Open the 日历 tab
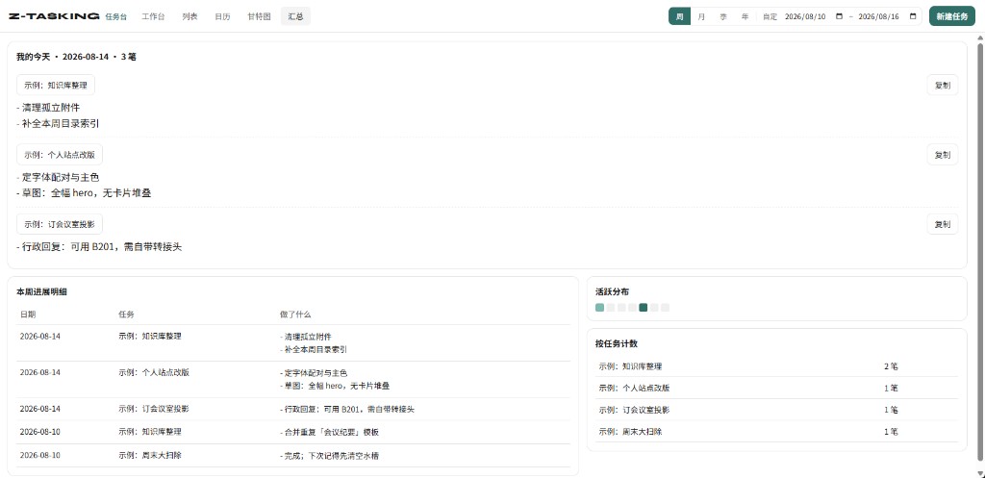 click(222, 16)
